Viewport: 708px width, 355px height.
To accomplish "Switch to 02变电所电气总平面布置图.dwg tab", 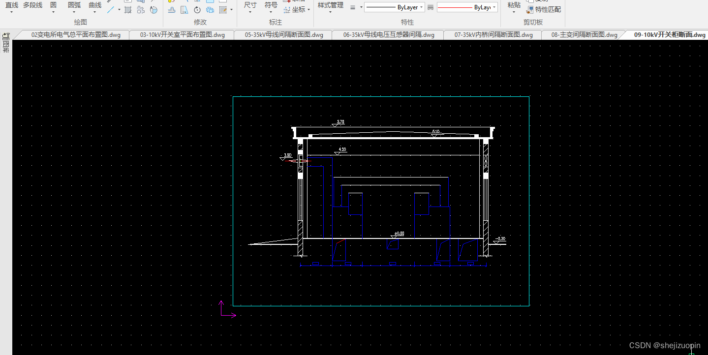I will (75, 35).
